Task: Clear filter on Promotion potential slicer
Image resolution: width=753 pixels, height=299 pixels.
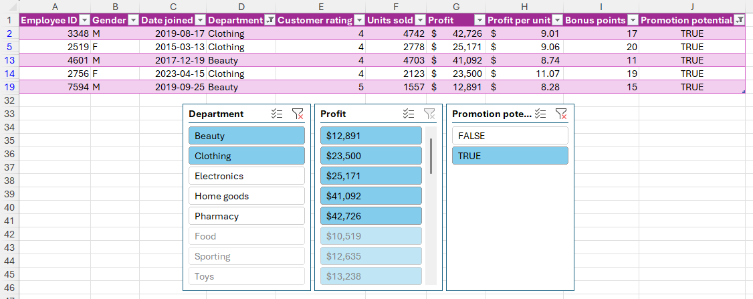Action: click(561, 114)
